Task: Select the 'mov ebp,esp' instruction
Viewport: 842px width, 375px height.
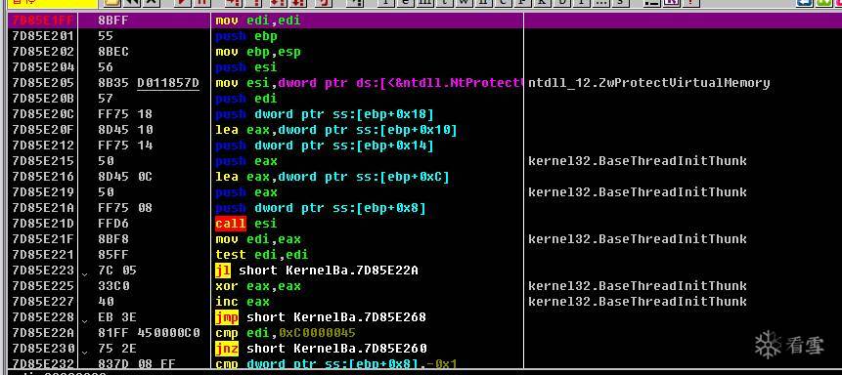Action: click(x=258, y=52)
